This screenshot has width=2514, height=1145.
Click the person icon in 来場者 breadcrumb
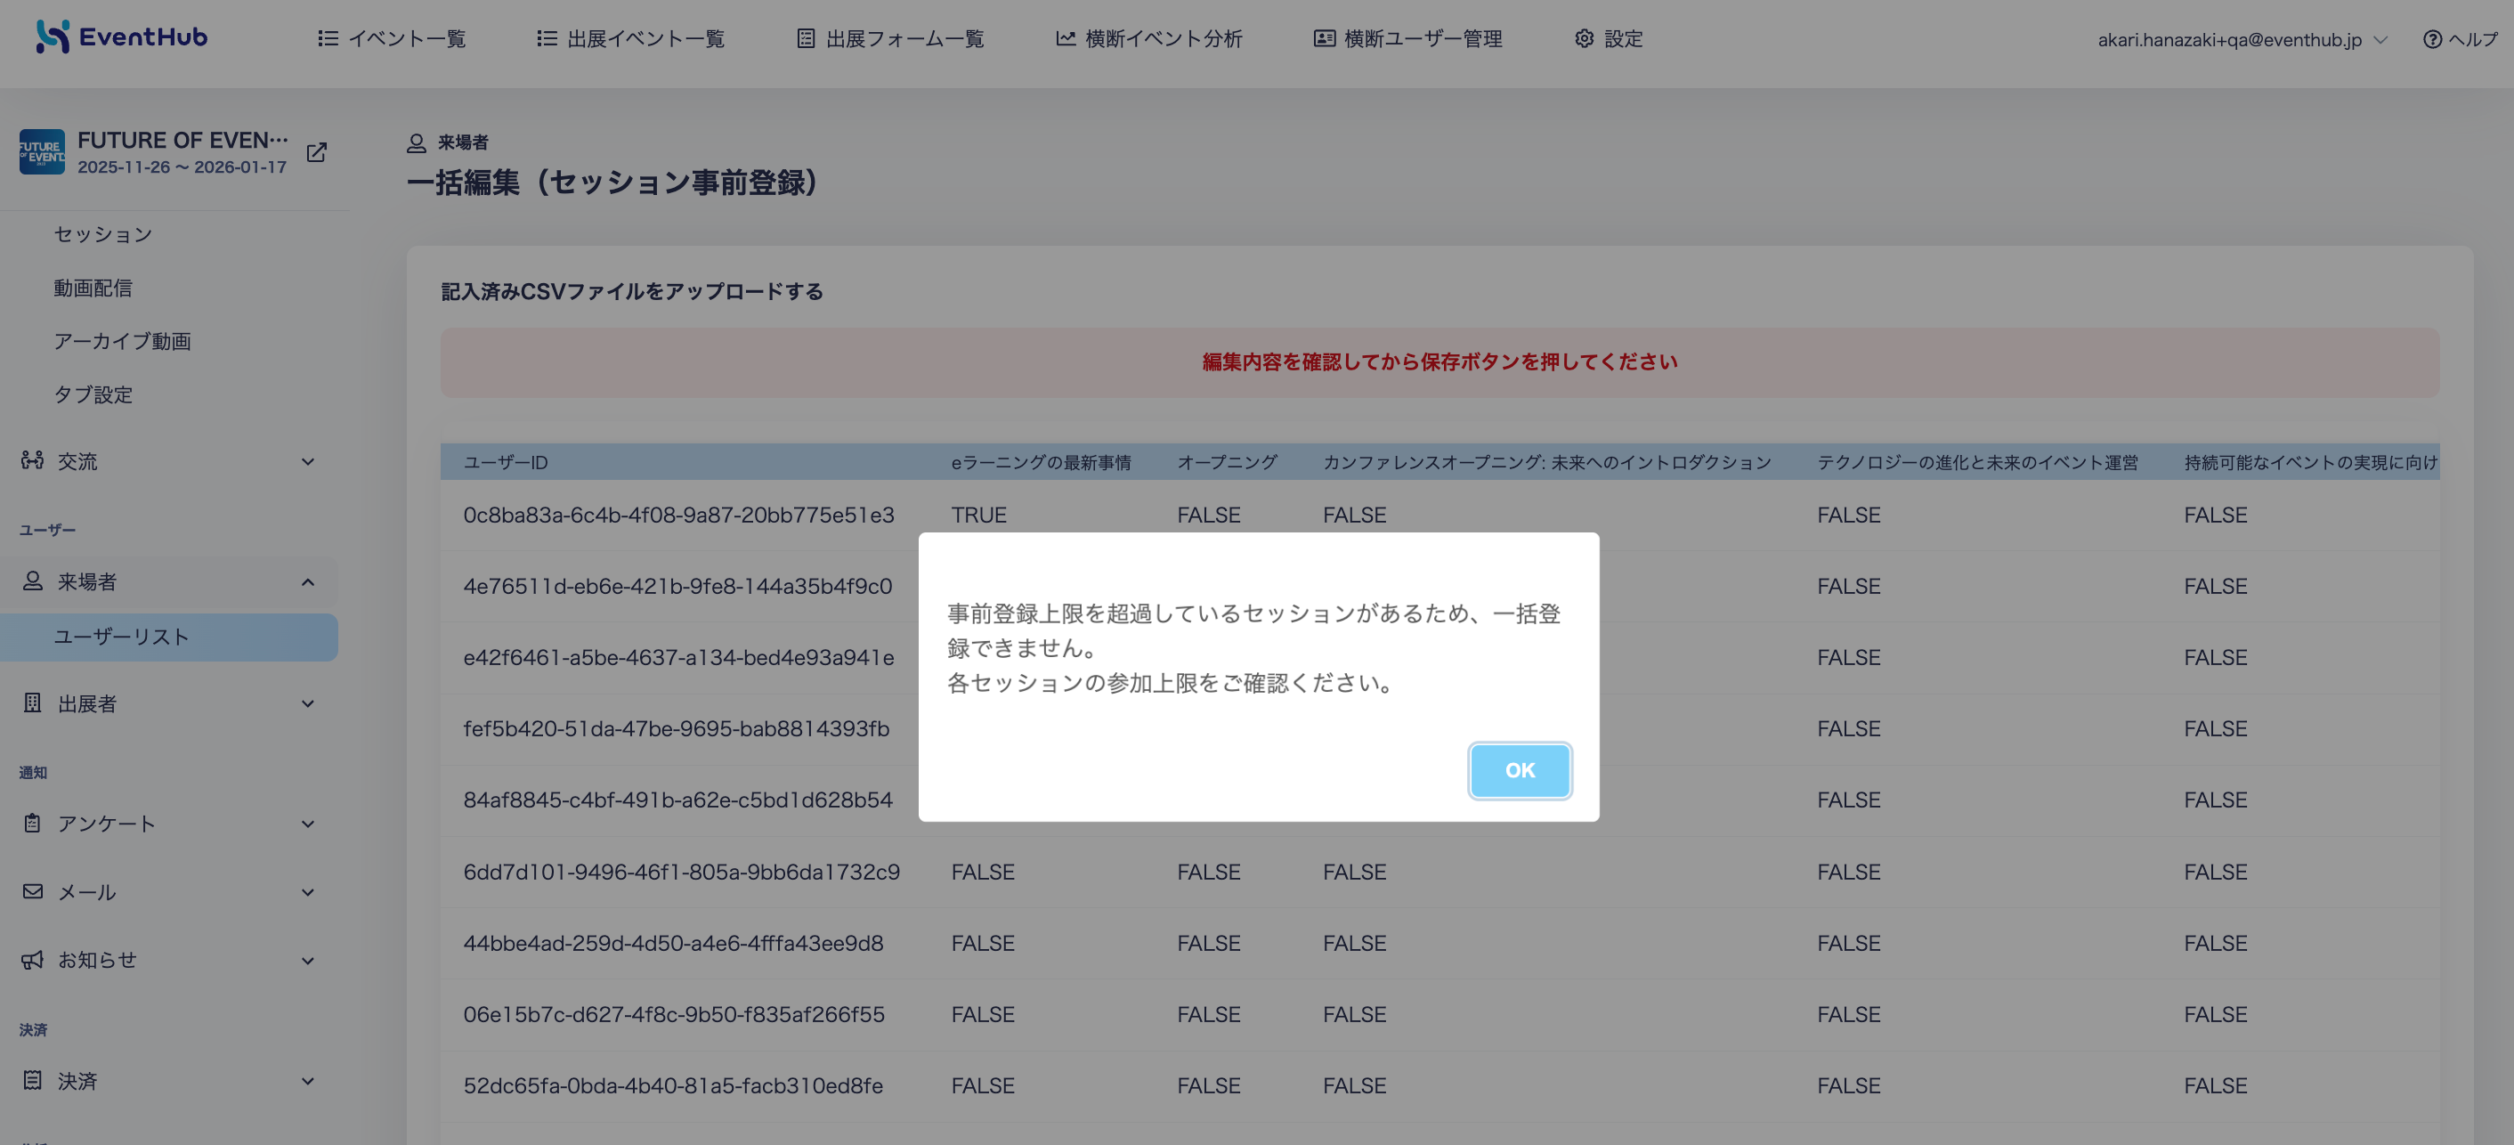pyautogui.click(x=416, y=142)
